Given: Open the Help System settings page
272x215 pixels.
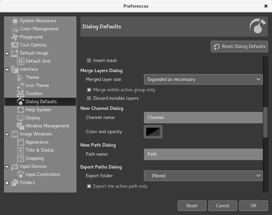Looking at the screenshot, I should [x=39, y=110].
